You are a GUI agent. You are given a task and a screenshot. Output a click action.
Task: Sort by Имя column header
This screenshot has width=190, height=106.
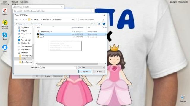point(39,28)
